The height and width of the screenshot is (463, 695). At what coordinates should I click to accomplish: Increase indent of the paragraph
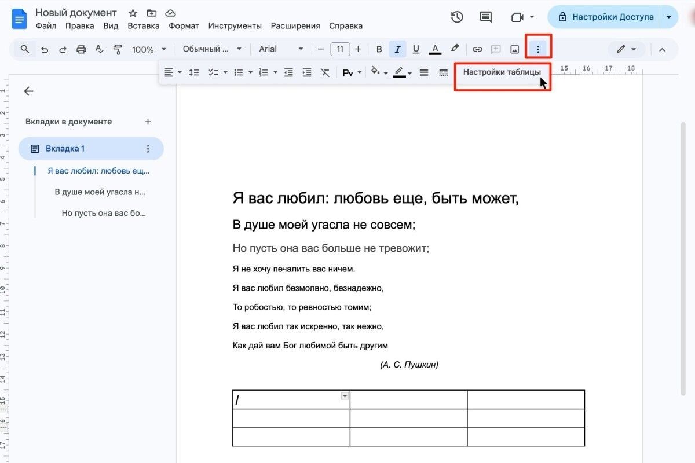pos(307,72)
